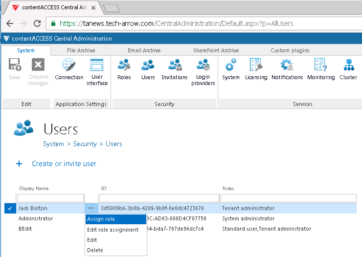The width and height of the screenshot is (362, 257).
Task: Select Edit role assignment menu entry
Action: pyautogui.click(x=113, y=230)
